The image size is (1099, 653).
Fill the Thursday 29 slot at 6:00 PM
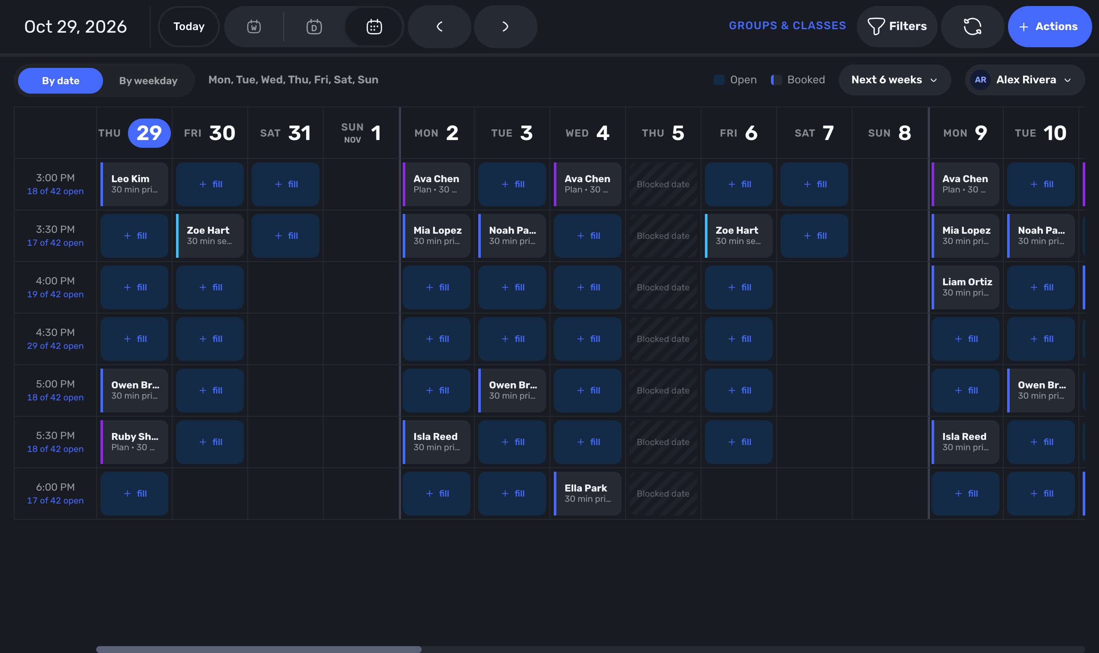click(x=134, y=493)
